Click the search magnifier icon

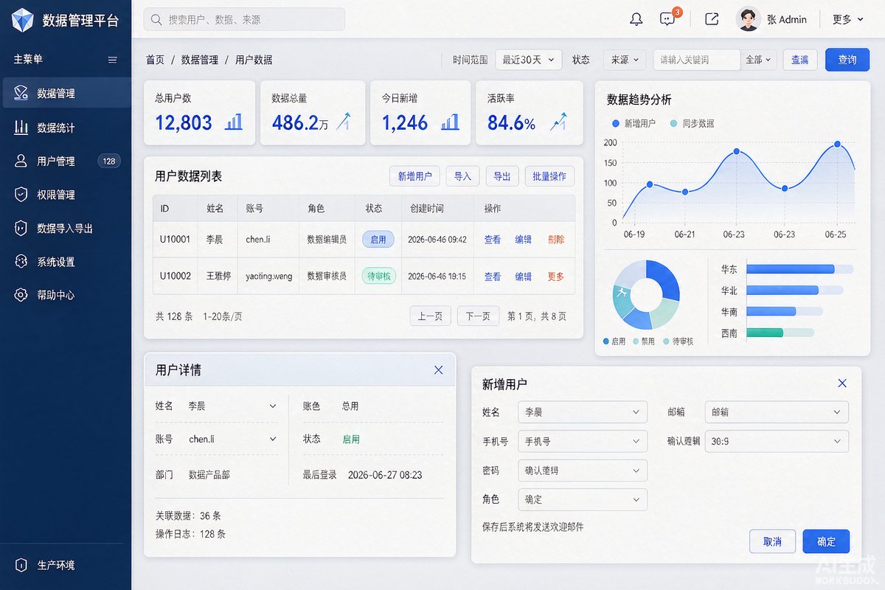pos(156,20)
